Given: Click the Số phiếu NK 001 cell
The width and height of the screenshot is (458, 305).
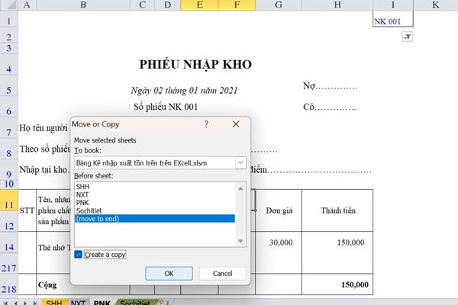Looking at the screenshot, I should coord(166,107).
